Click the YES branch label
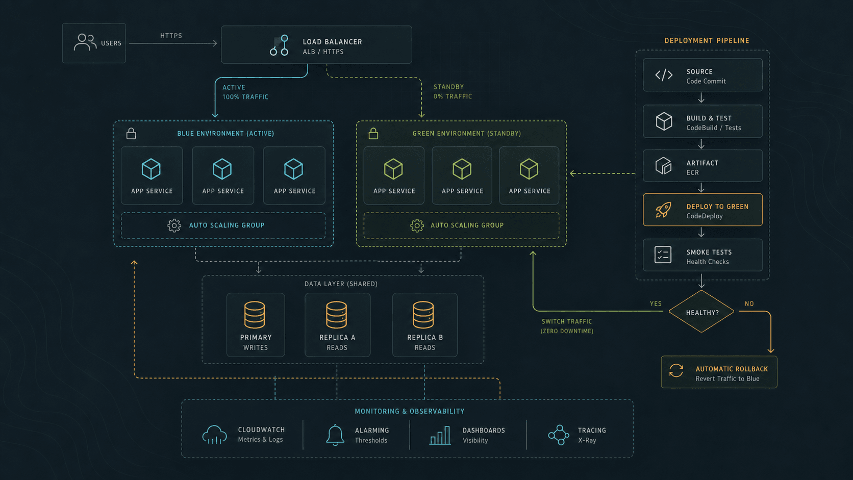 click(656, 304)
